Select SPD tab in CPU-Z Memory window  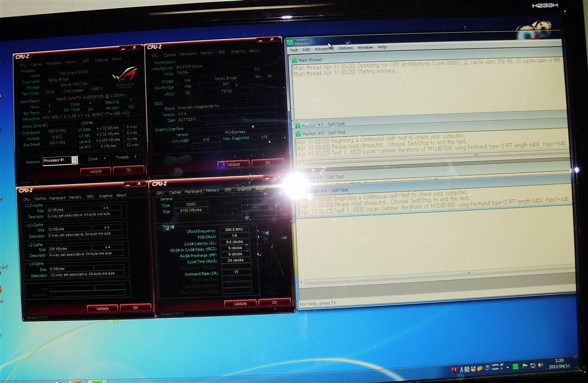pyautogui.click(x=227, y=190)
